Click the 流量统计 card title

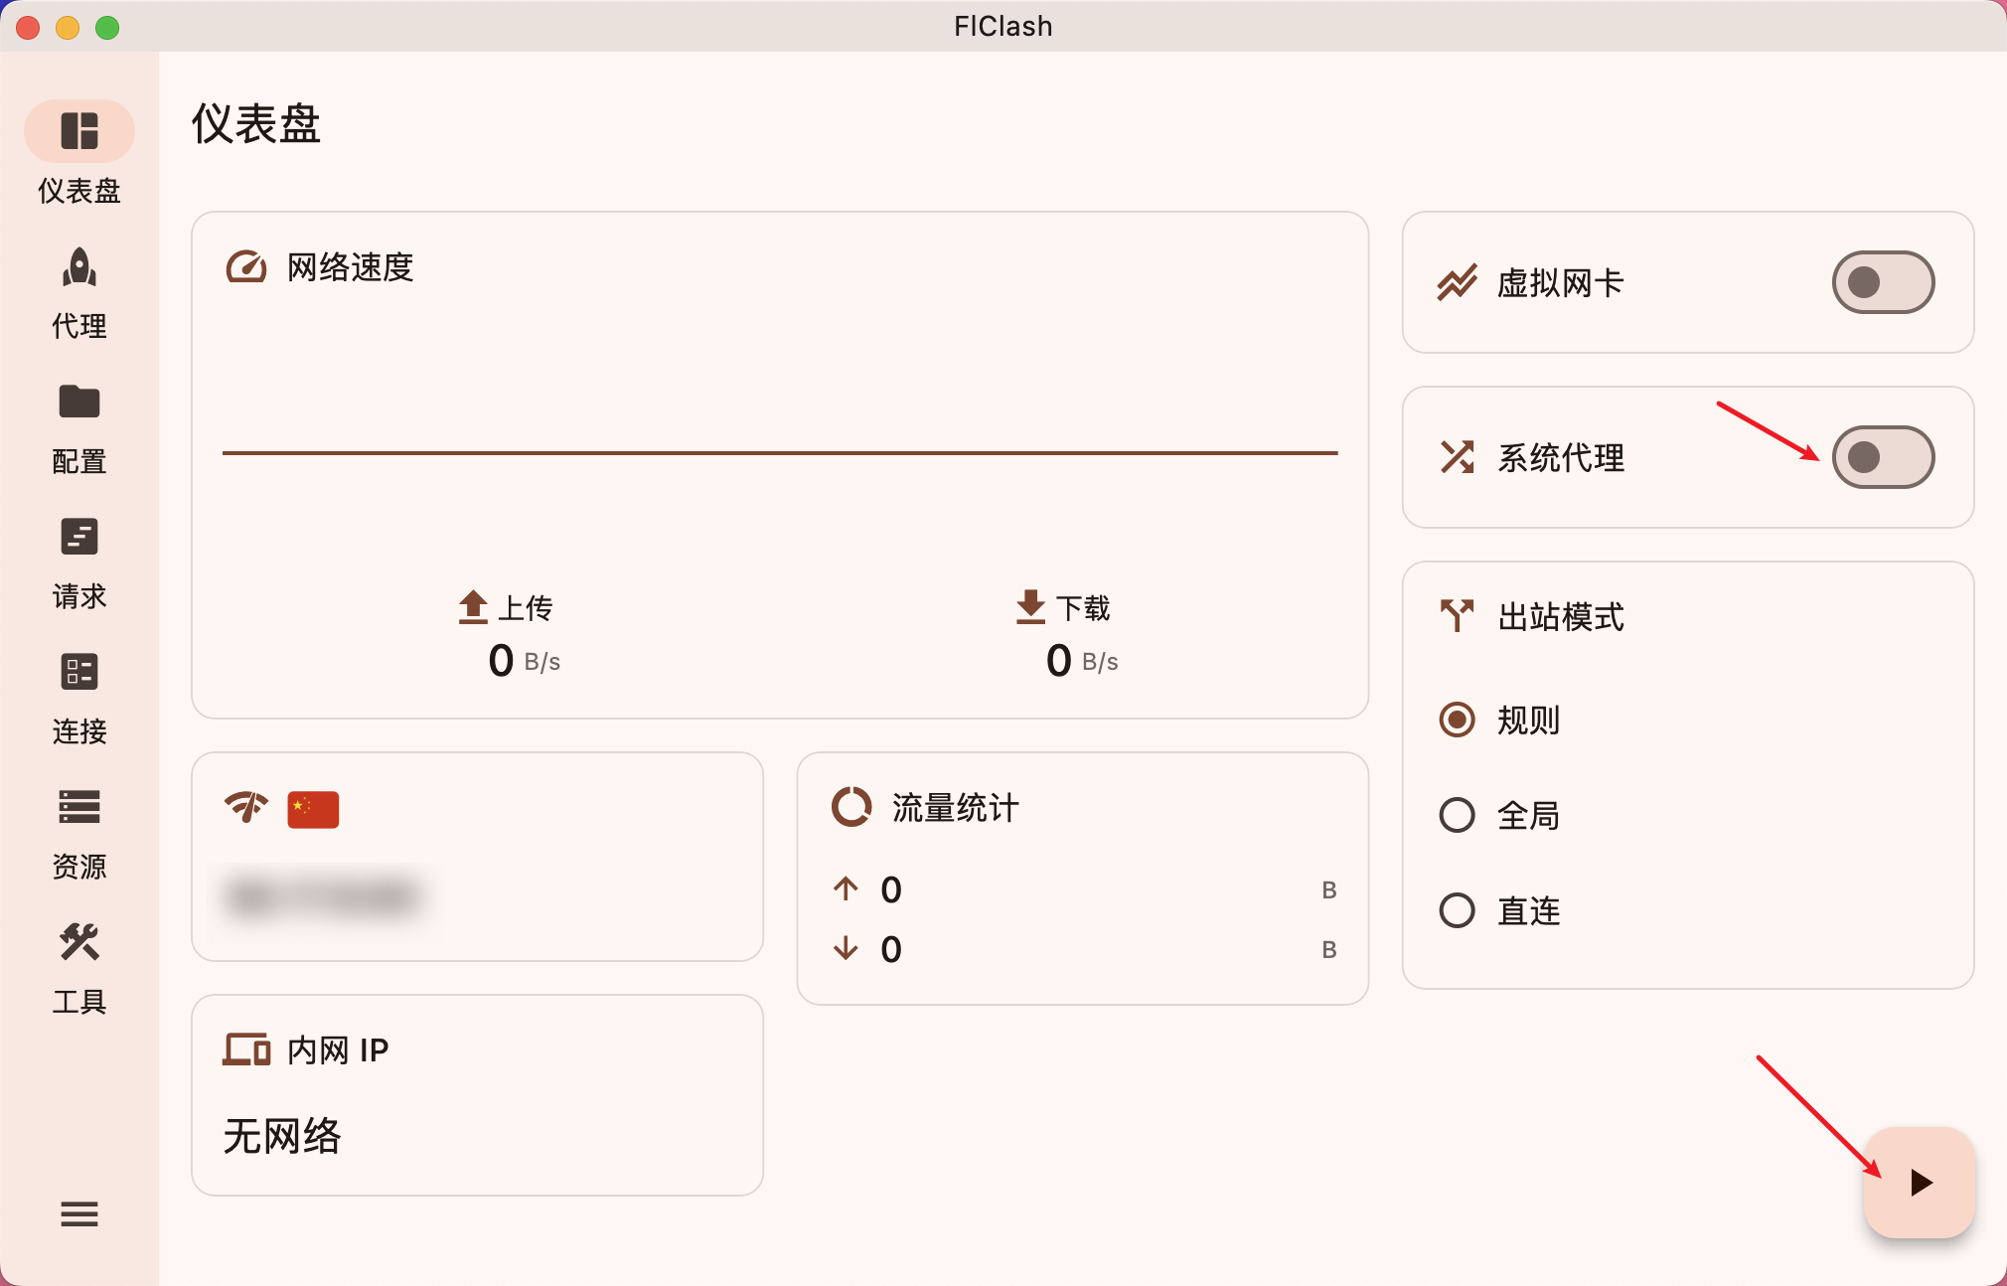pos(955,808)
